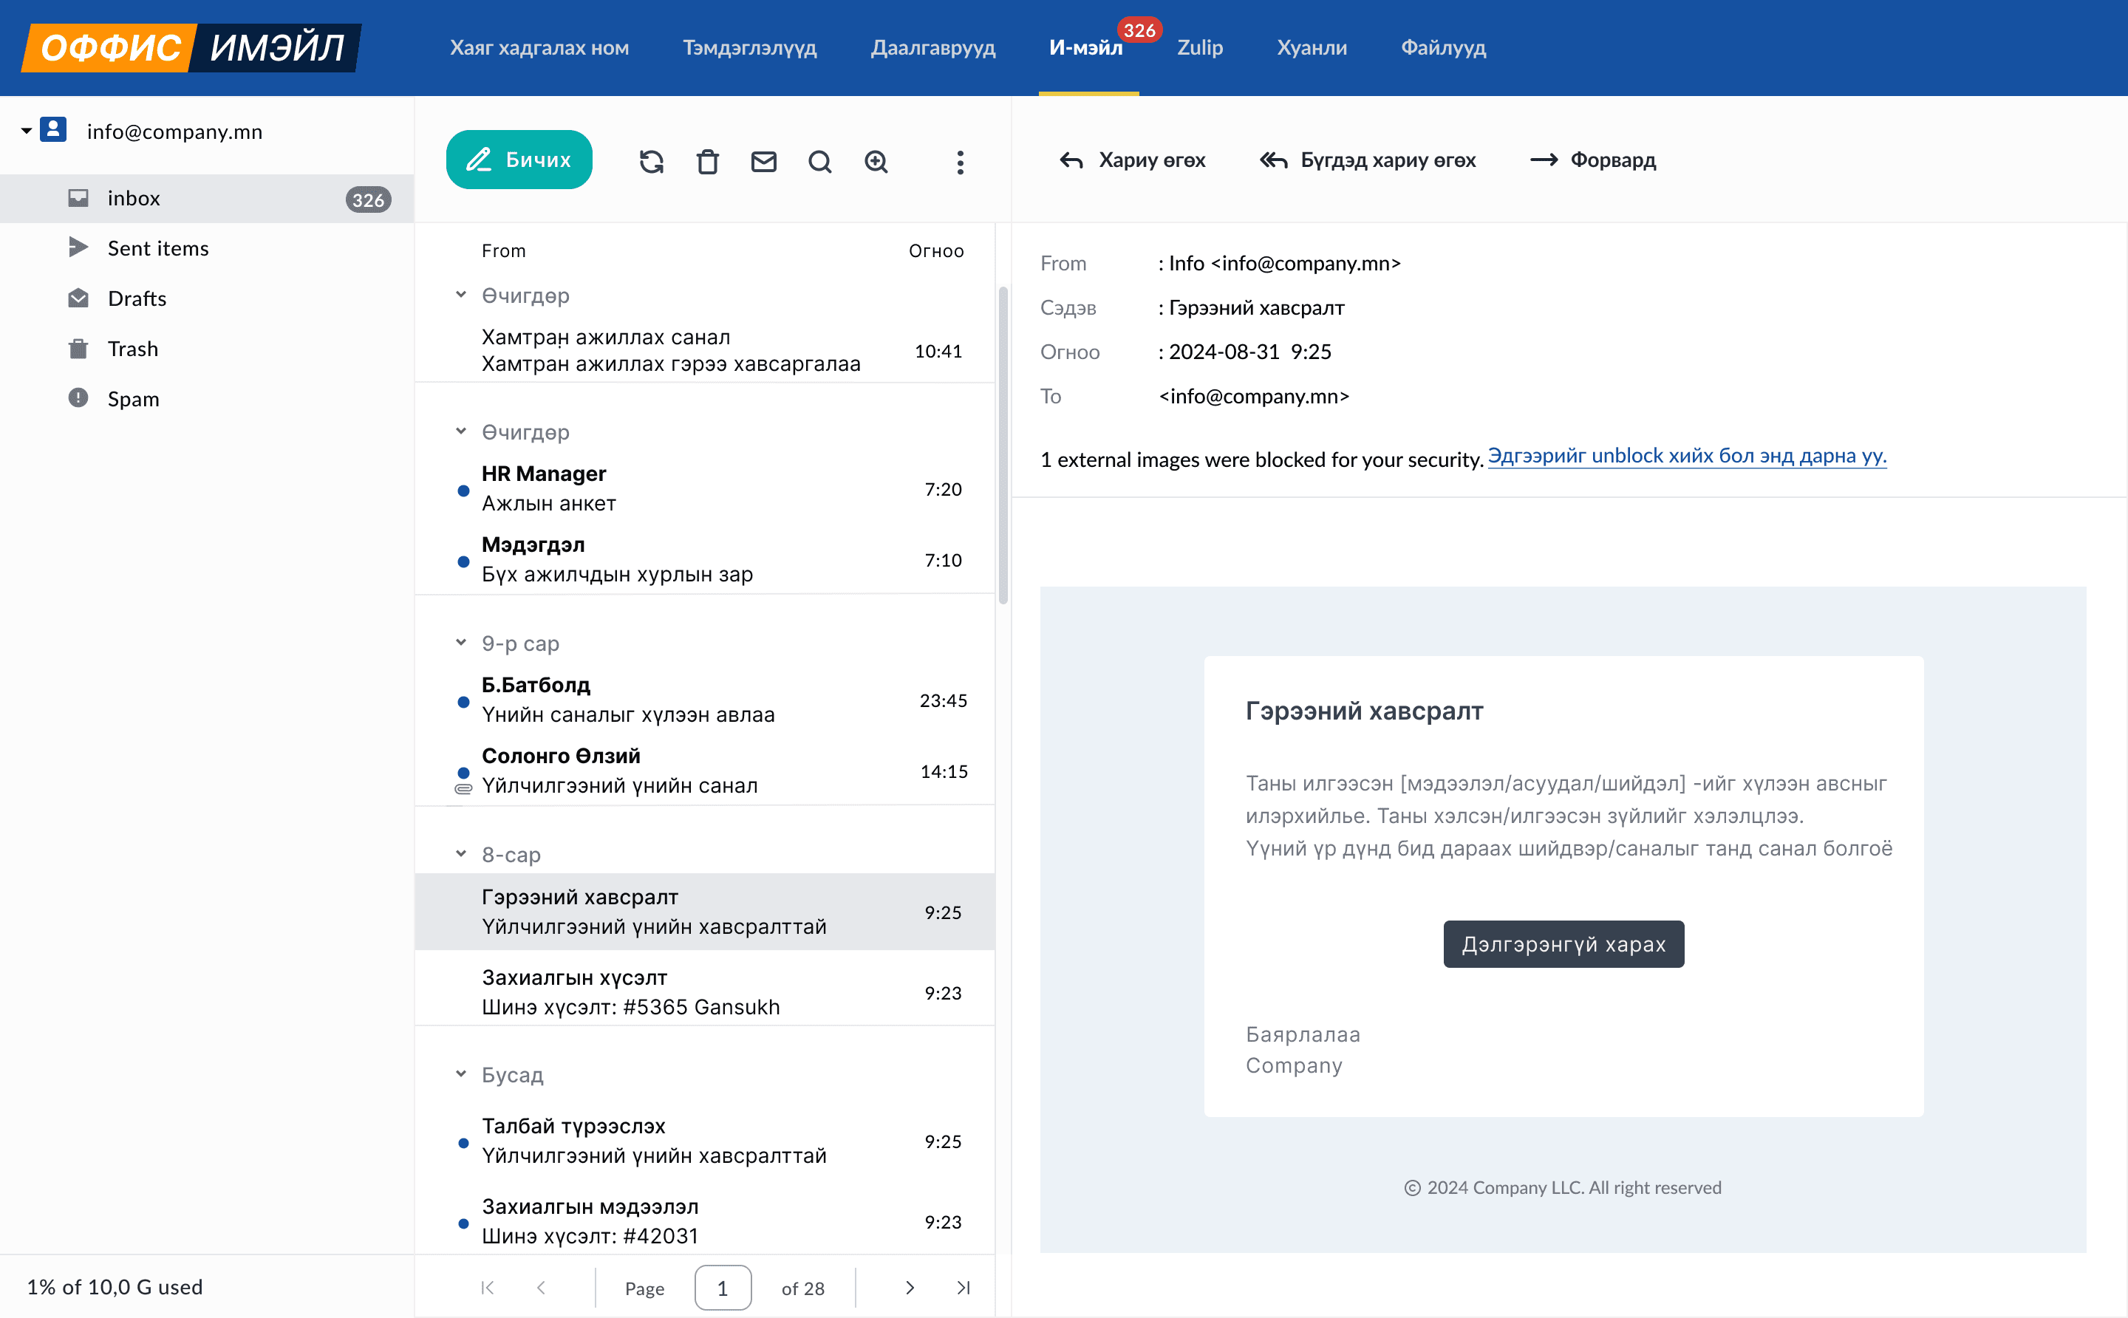Click the page number input field
This screenshot has height=1318, width=2128.
[723, 1288]
